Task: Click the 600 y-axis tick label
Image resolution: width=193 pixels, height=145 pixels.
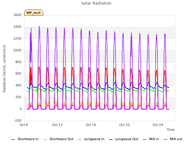Action: click(18, 74)
